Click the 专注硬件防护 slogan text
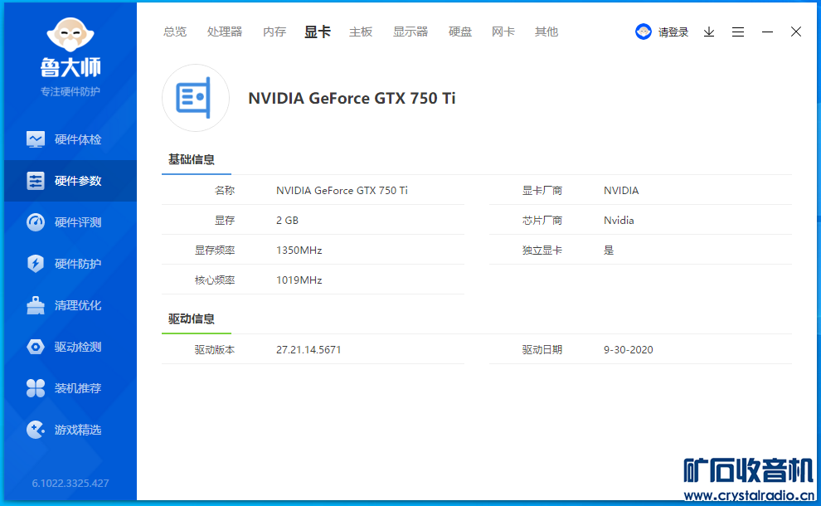This screenshot has height=506, width=821. tap(70, 92)
